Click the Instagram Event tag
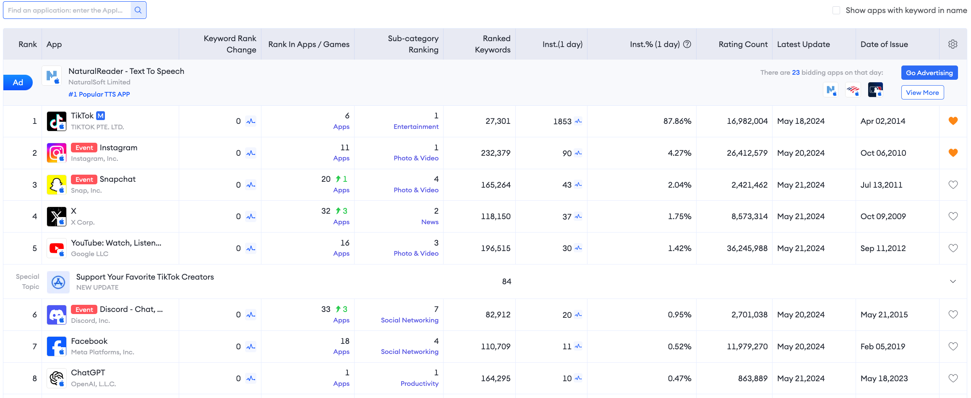Screen dimensions: 971x398 pyautogui.click(x=84, y=148)
